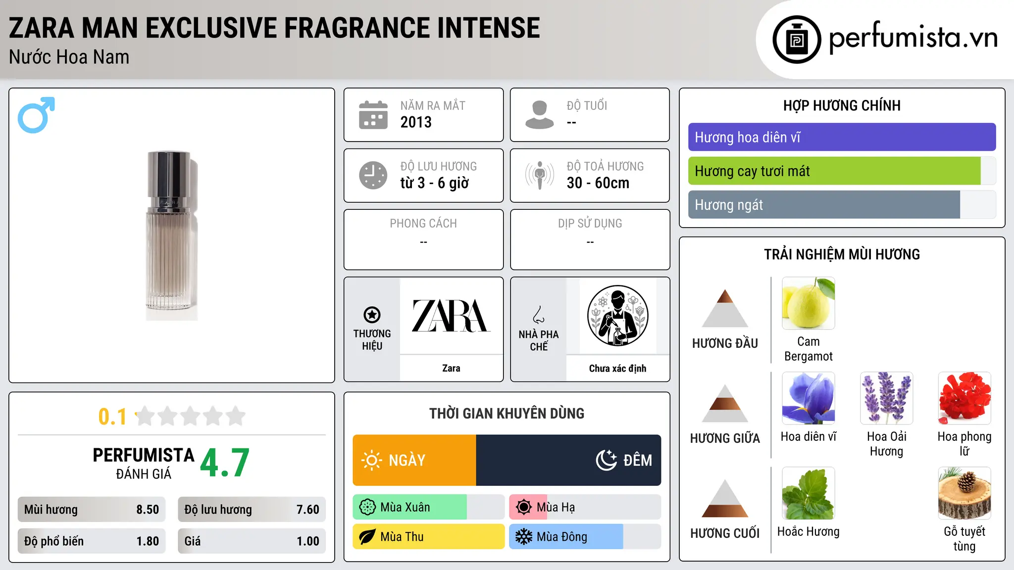The width and height of the screenshot is (1014, 570).
Task: Click the Độ phổ biến 1.80 score
Action: click(x=92, y=541)
